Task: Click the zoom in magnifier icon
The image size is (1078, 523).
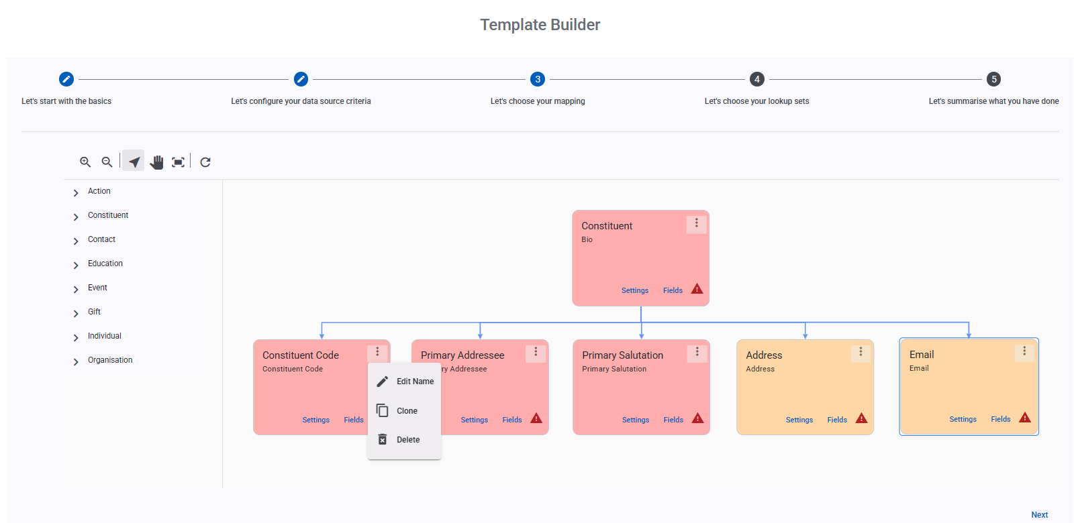Action: coord(85,162)
